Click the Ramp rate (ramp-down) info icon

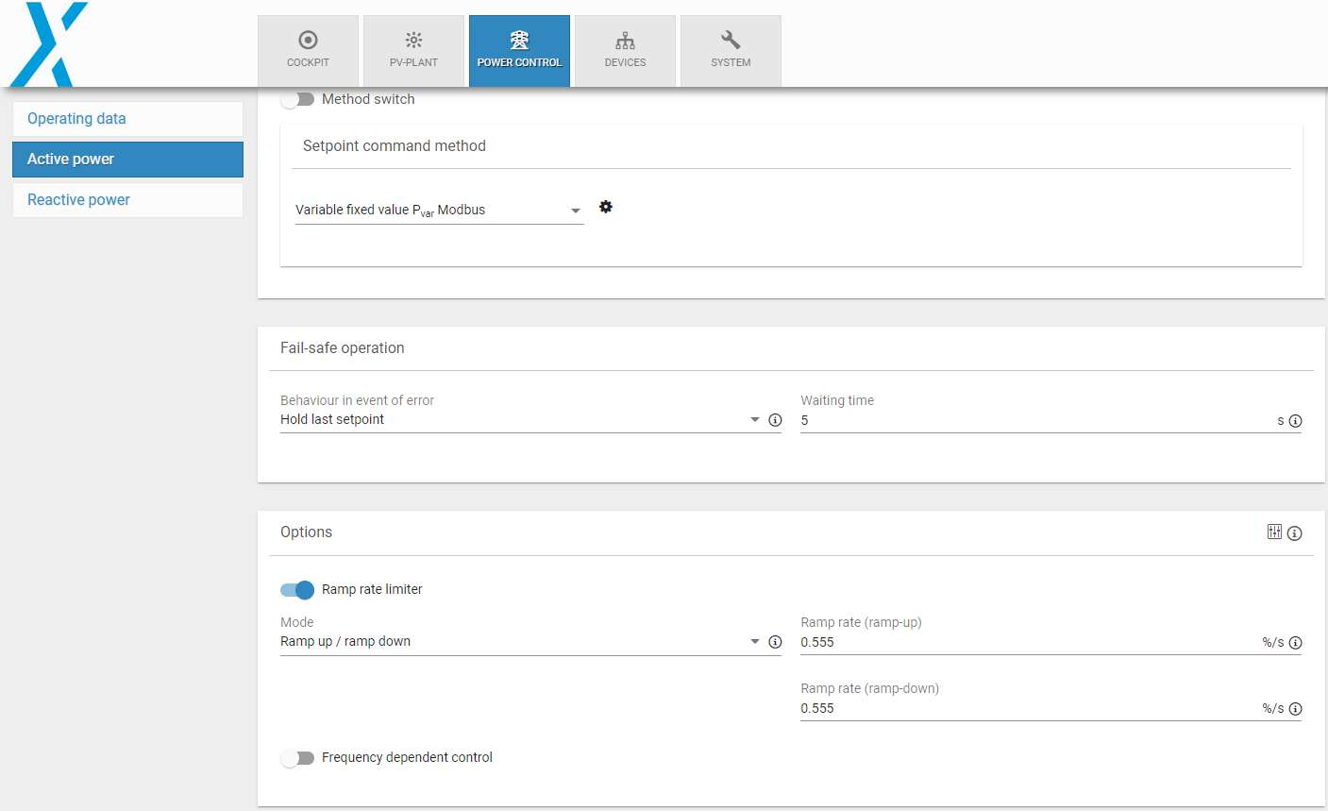pos(1295,709)
